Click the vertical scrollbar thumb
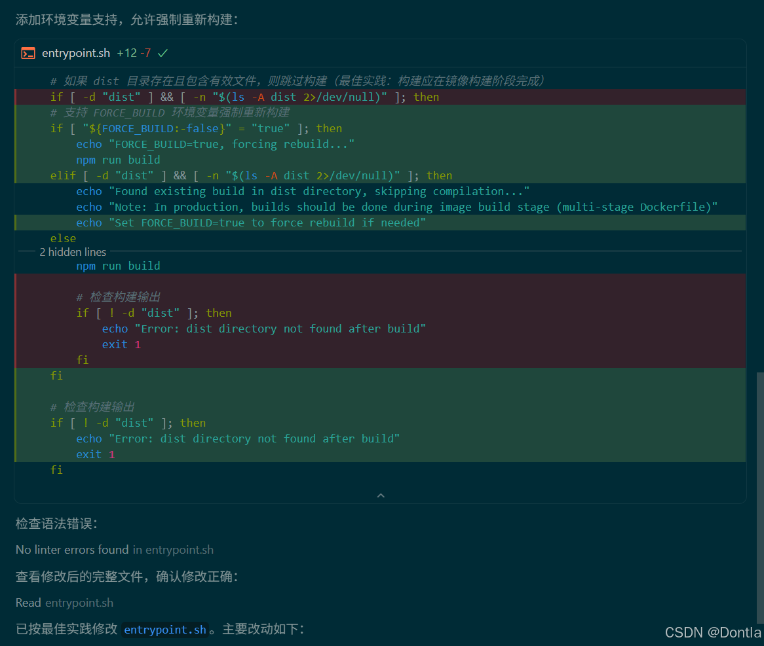Image resolution: width=764 pixels, height=646 pixels. tap(760, 497)
